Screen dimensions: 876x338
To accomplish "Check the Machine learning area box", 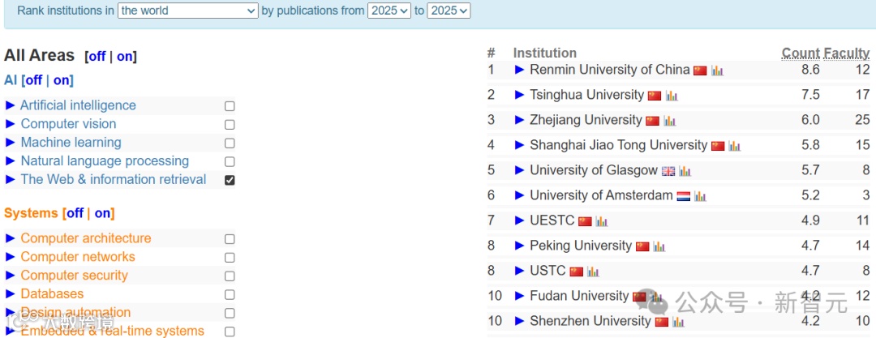I will pyautogui.click(x=230, y=143).
